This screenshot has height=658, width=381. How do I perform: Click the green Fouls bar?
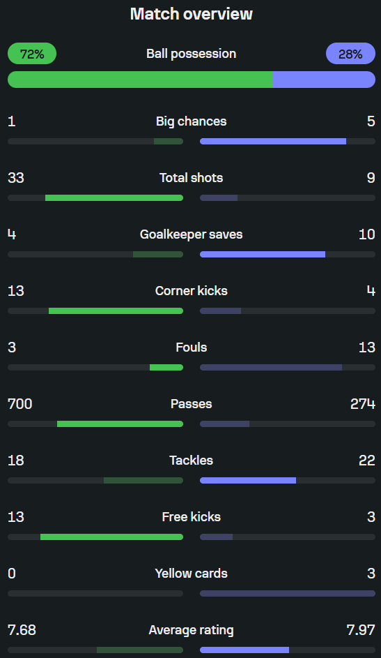pos(166,367)
